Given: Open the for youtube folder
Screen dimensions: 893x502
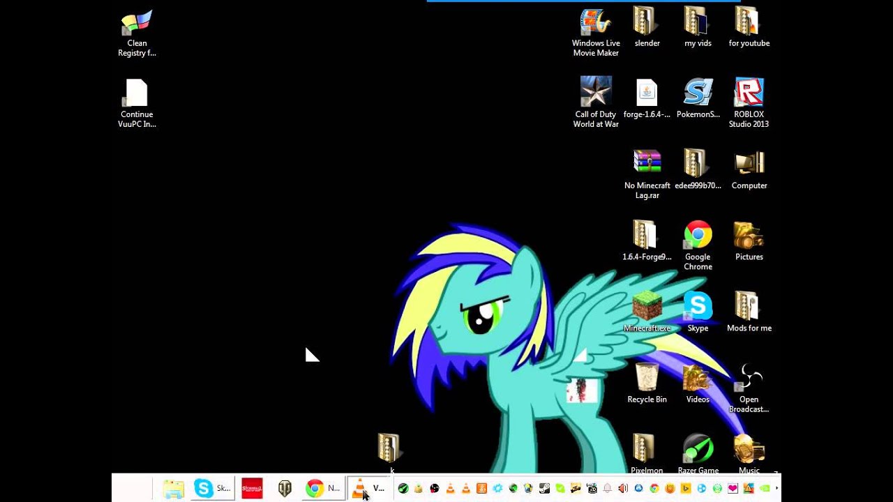Looking at the screenshot, I should tap(749, 28).
